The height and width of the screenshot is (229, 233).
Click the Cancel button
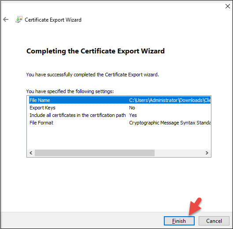click(x=214, y=221)
